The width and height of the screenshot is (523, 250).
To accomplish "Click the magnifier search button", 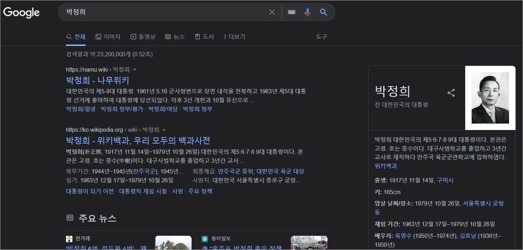I will coord(324,12).
